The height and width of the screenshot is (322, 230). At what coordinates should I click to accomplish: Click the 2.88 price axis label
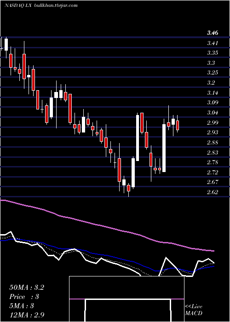click(213, 143)
